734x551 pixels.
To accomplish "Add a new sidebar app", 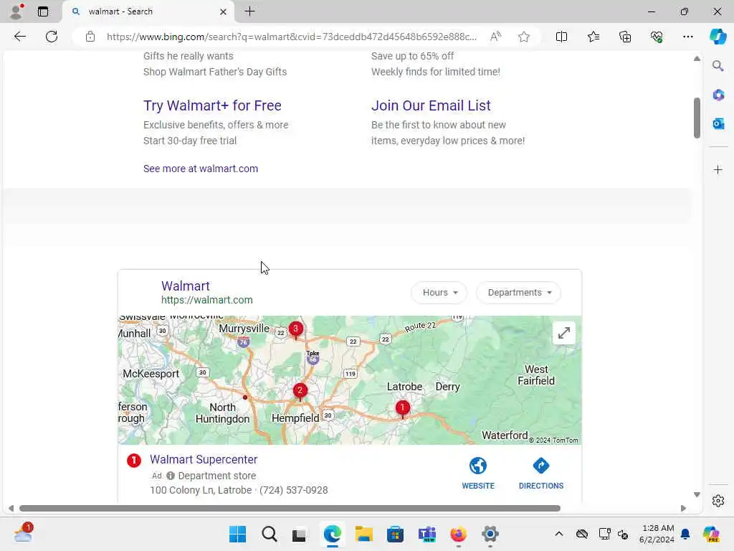I will [718, 169].
